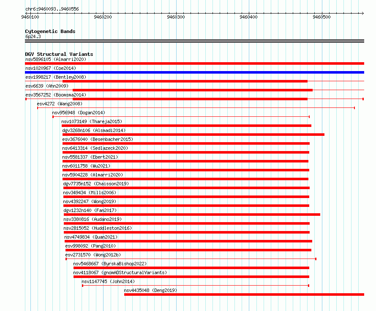This screenshot has height=311, width=376.
Task: Click the red bar of nsv5581337
Action: pos(185,161)
